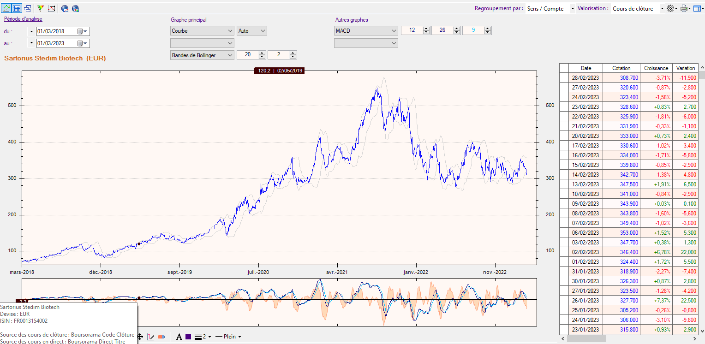
Task: Click the 'Croissance' column header
Action: (x=656, y=68)
